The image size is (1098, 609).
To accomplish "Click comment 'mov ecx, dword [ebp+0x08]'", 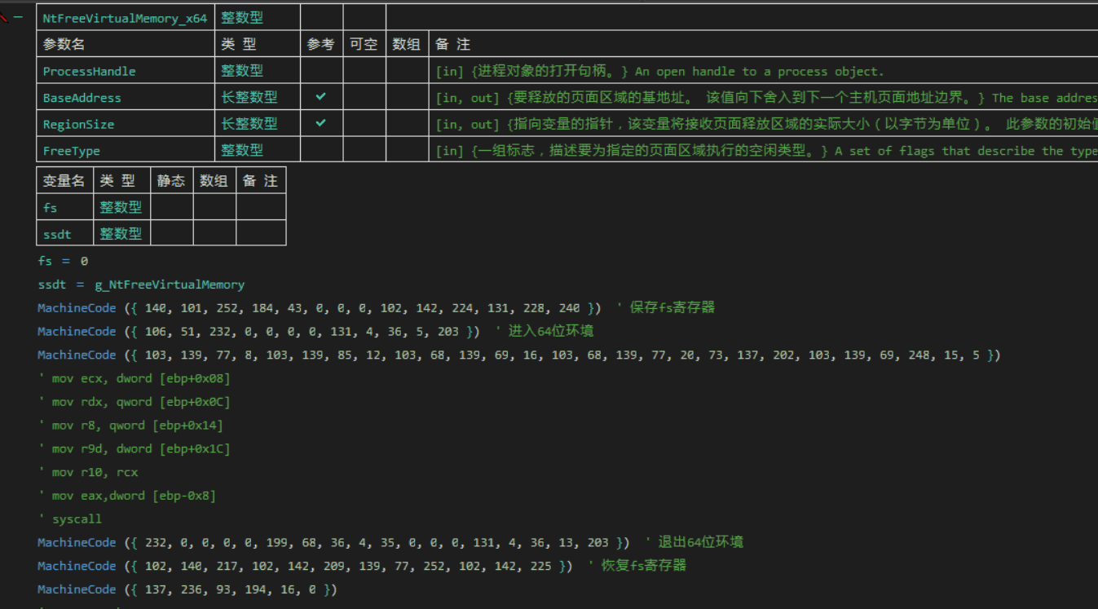I will (134, 378).
